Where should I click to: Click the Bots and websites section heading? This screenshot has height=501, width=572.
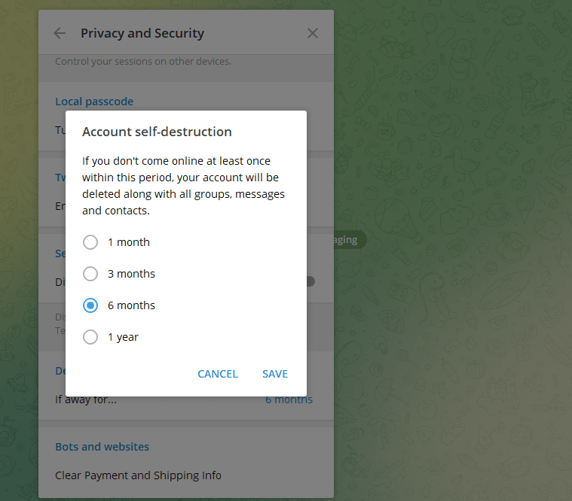point(102,447)
